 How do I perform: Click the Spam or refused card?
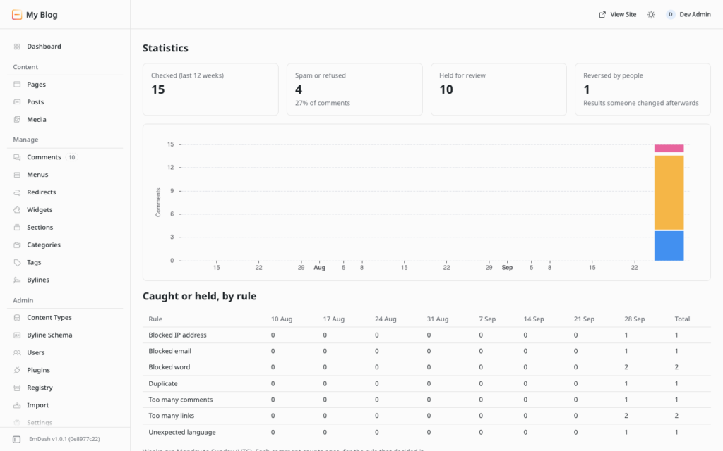click(354, 89)
